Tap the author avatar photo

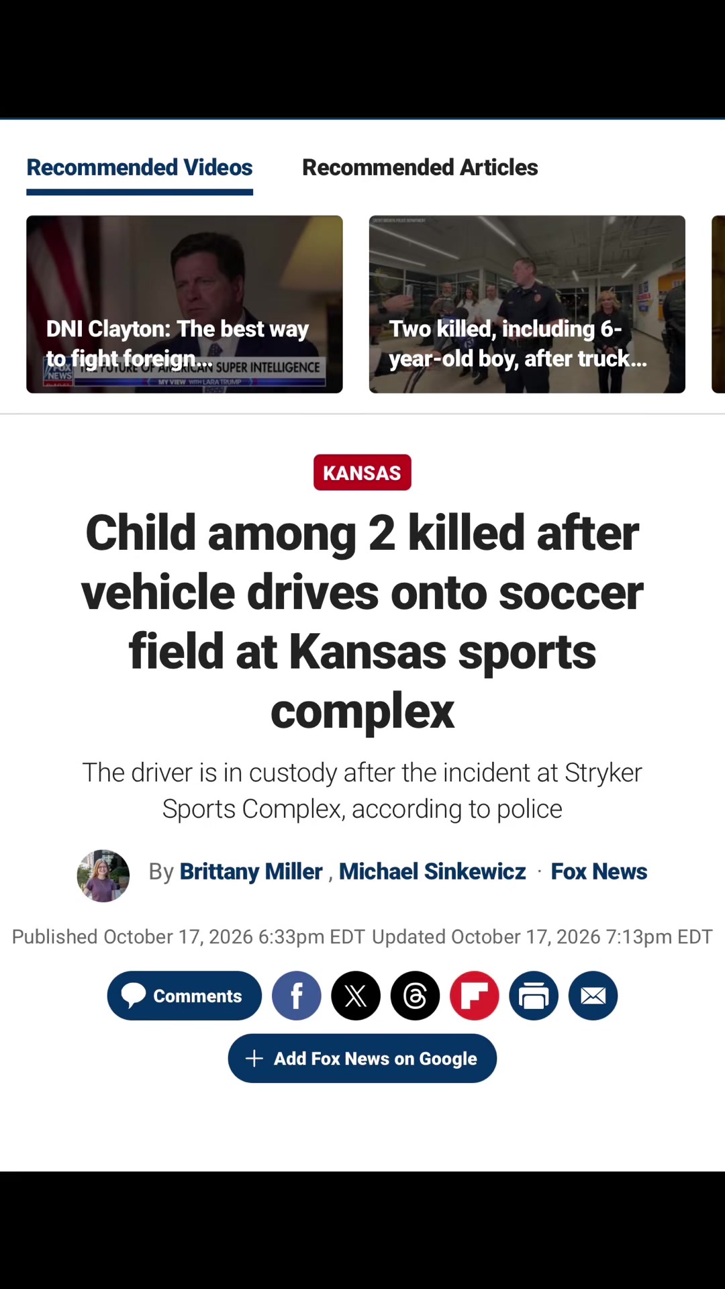click(103, 875)
